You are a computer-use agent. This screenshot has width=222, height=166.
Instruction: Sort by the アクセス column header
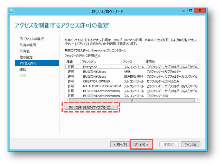[132, 62]
